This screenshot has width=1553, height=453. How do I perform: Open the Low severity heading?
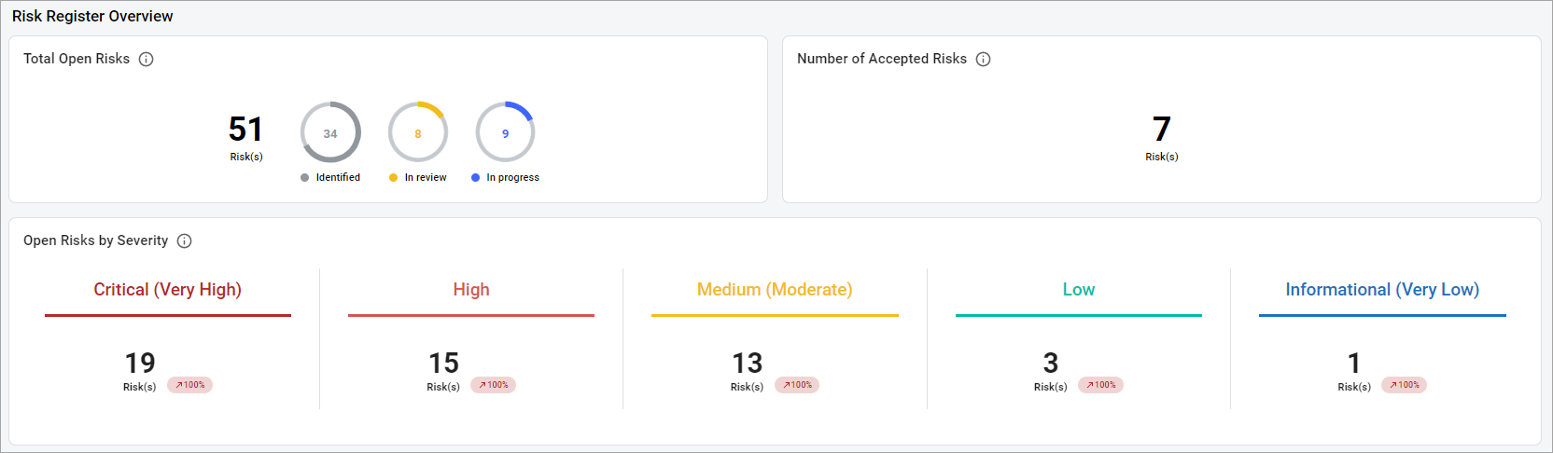[1079, 290]
